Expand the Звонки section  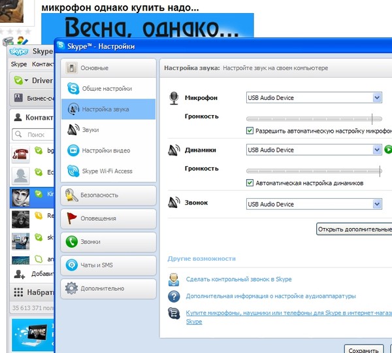point(108,242)
